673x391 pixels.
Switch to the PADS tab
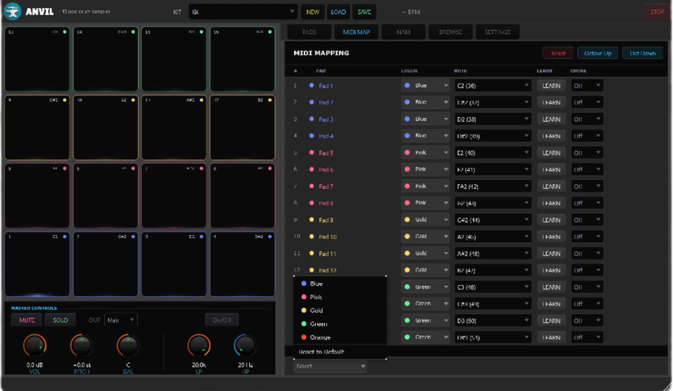pyautogui.click(x=309, y=32)
